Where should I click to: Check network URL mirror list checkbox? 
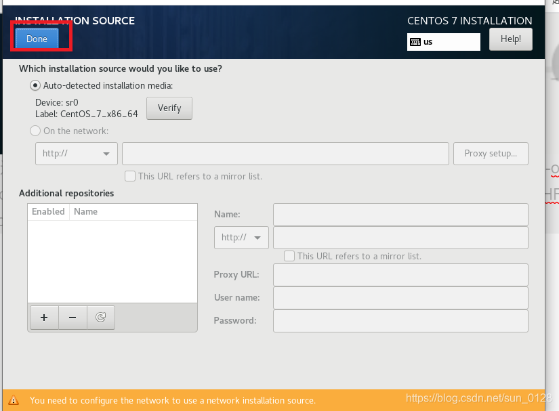[130, 176]
